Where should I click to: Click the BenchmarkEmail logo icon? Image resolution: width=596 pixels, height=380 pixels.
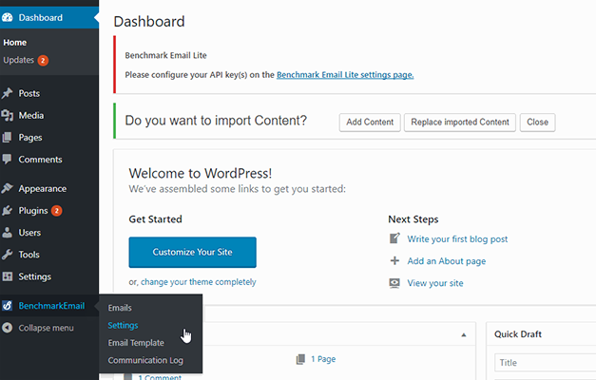coord(8,305)
